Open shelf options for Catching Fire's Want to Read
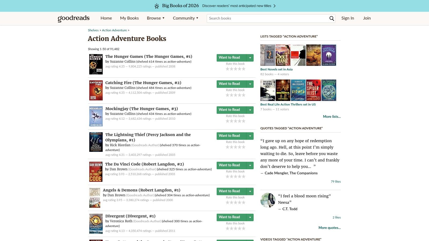Screen dimensions: 429x241 tap(250, 84)
